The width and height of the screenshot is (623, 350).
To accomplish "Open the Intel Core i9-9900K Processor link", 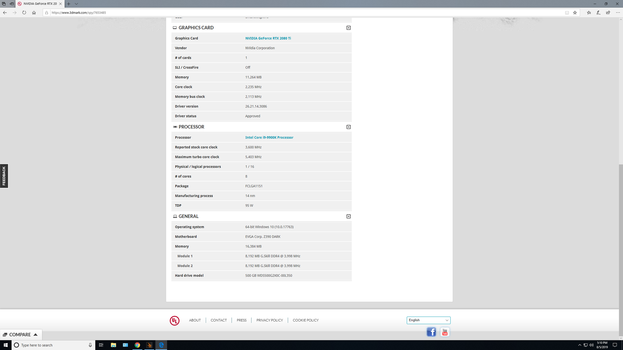I will [269, 137].
